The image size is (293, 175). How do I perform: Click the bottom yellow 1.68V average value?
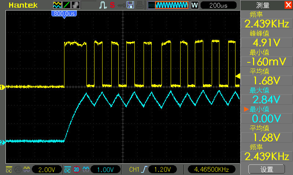(x=267, y=137)
